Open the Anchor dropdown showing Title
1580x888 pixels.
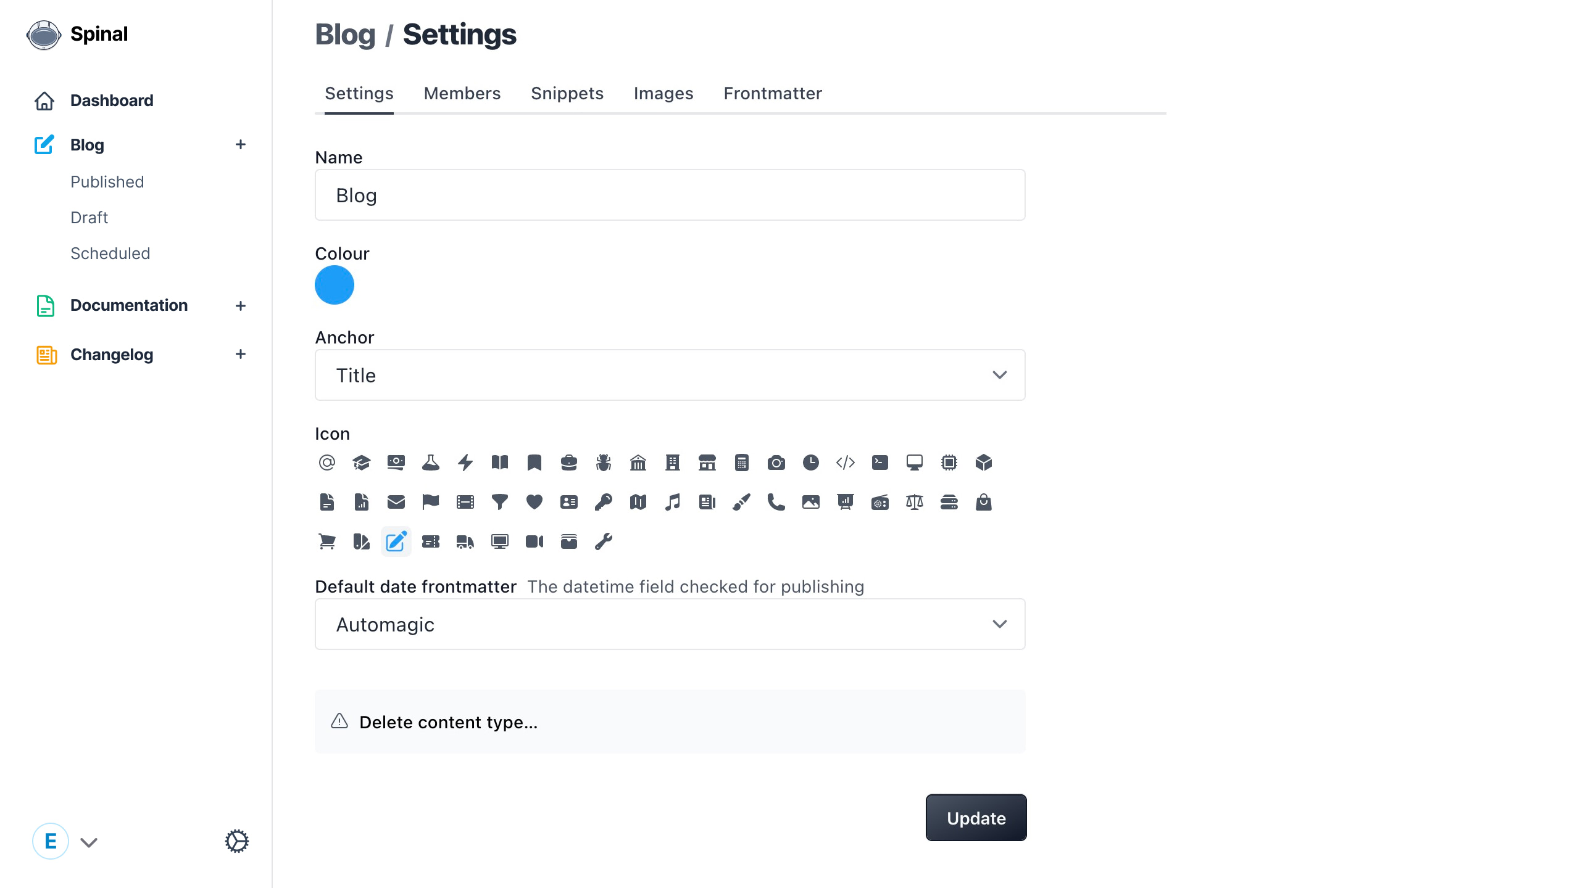(x=670, y=375)
